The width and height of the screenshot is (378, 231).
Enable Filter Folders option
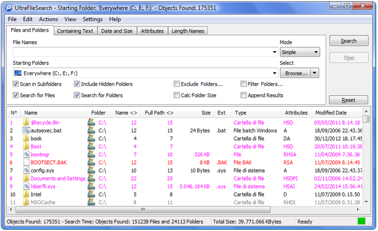tap(243, 84)
